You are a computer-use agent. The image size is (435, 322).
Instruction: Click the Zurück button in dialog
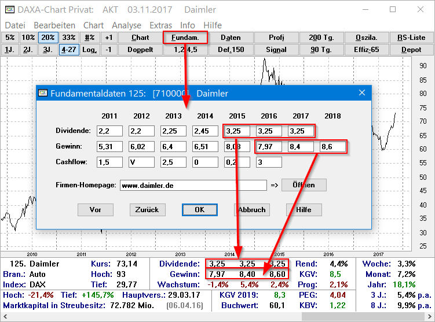coord(148,209)
